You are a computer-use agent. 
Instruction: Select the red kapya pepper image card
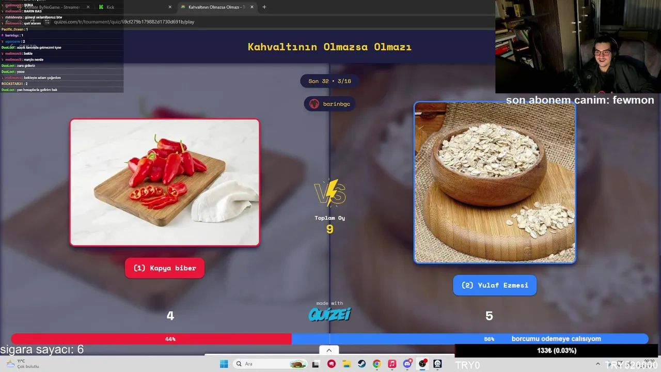pos(165,182)
